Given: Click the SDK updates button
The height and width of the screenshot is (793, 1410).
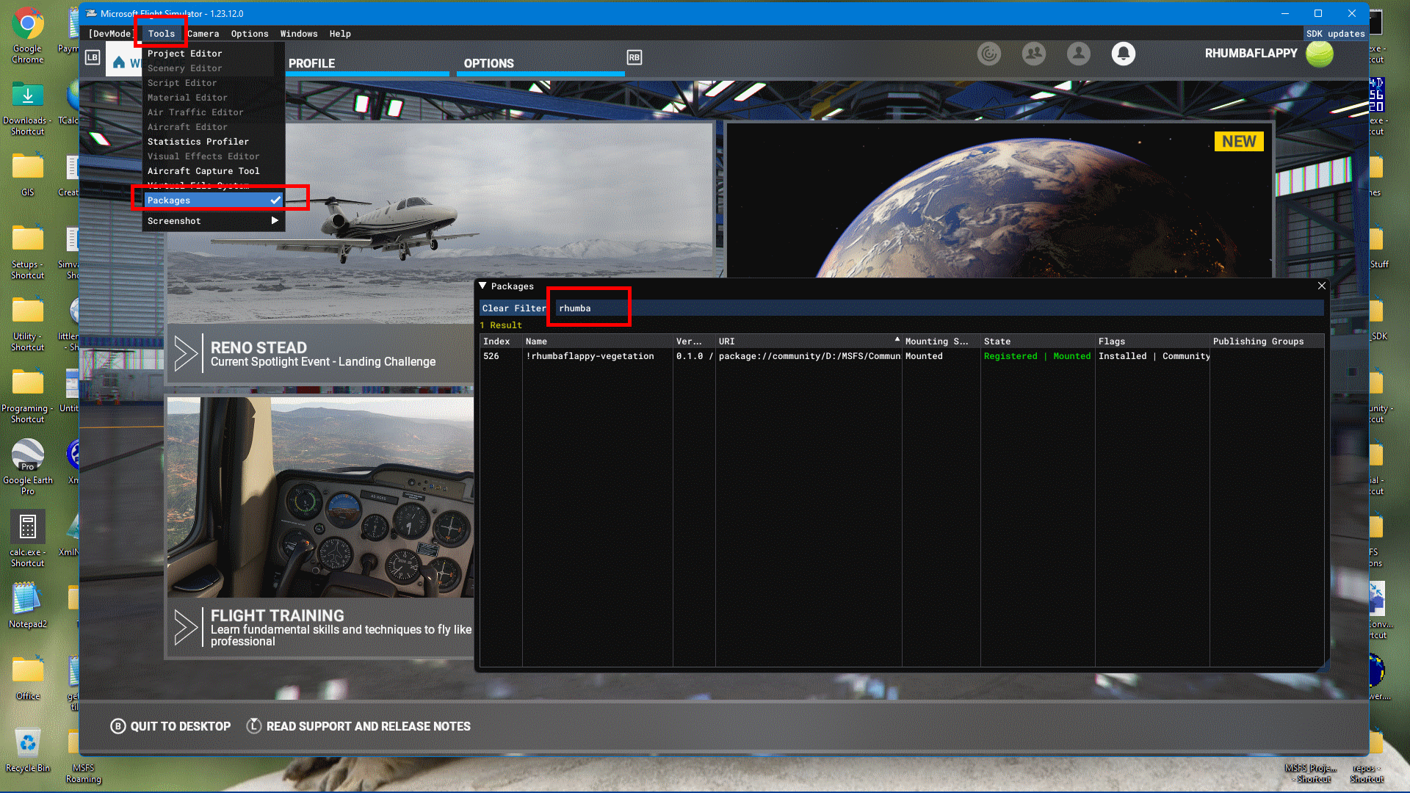Looking at the screenshot, I should pyautogui.click(x=1335, y=34).
